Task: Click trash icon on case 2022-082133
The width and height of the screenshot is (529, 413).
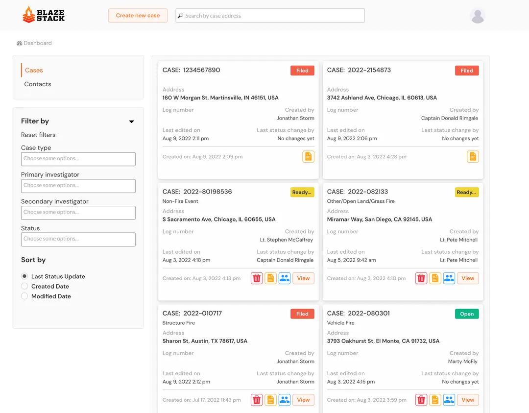Action: [x=421, y=278]
